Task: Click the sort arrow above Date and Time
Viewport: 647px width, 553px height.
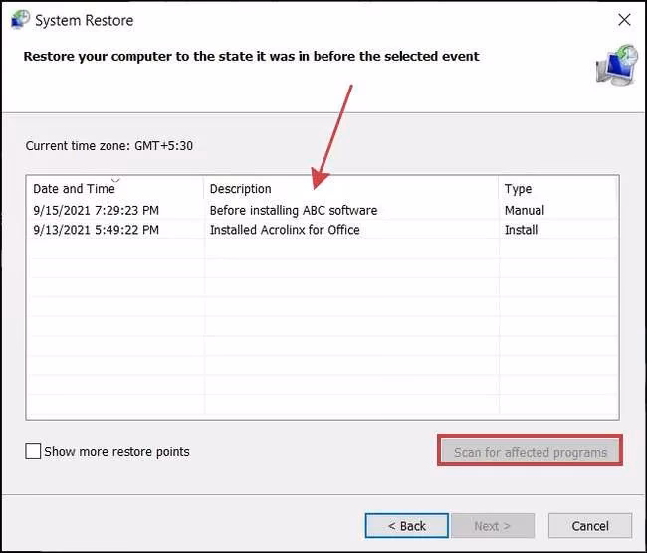Action: pos(114,181)
